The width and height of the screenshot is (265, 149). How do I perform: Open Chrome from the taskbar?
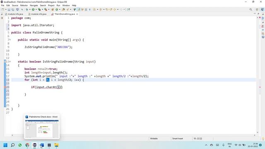point(27,145)
